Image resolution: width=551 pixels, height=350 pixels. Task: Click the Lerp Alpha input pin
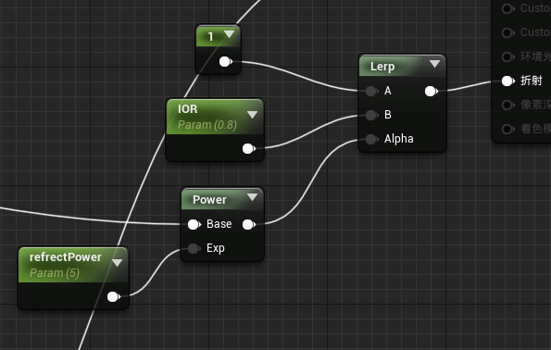[371, 139]
